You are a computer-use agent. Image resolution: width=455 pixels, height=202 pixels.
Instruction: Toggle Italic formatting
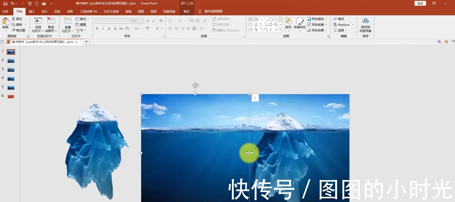tap(103, 28)
